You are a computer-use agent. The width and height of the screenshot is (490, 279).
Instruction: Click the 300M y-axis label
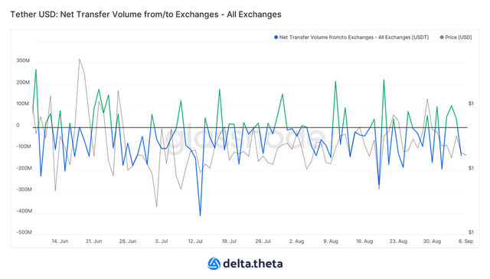[x=23, y=61]
